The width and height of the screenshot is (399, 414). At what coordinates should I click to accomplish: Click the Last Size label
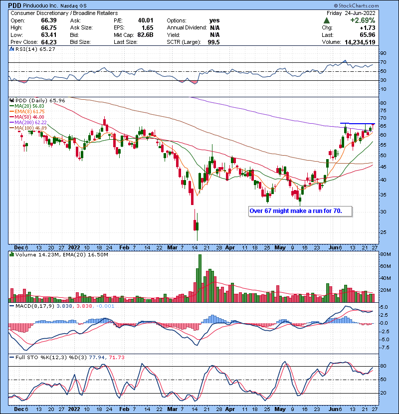click(126, 42)
